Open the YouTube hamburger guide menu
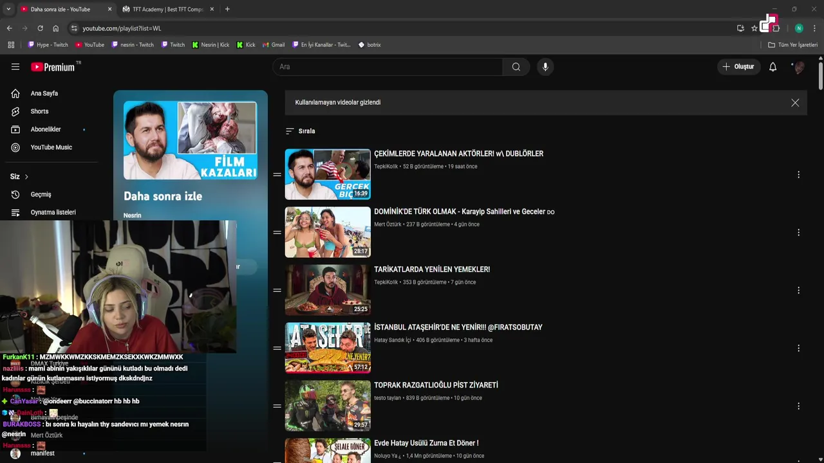The height and width of the screenshot is (463, 824). pos(15,67)
